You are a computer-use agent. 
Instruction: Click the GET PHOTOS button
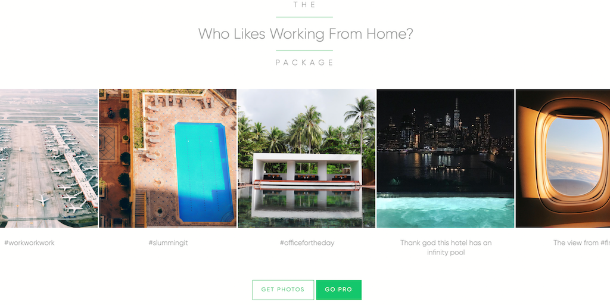283,290
